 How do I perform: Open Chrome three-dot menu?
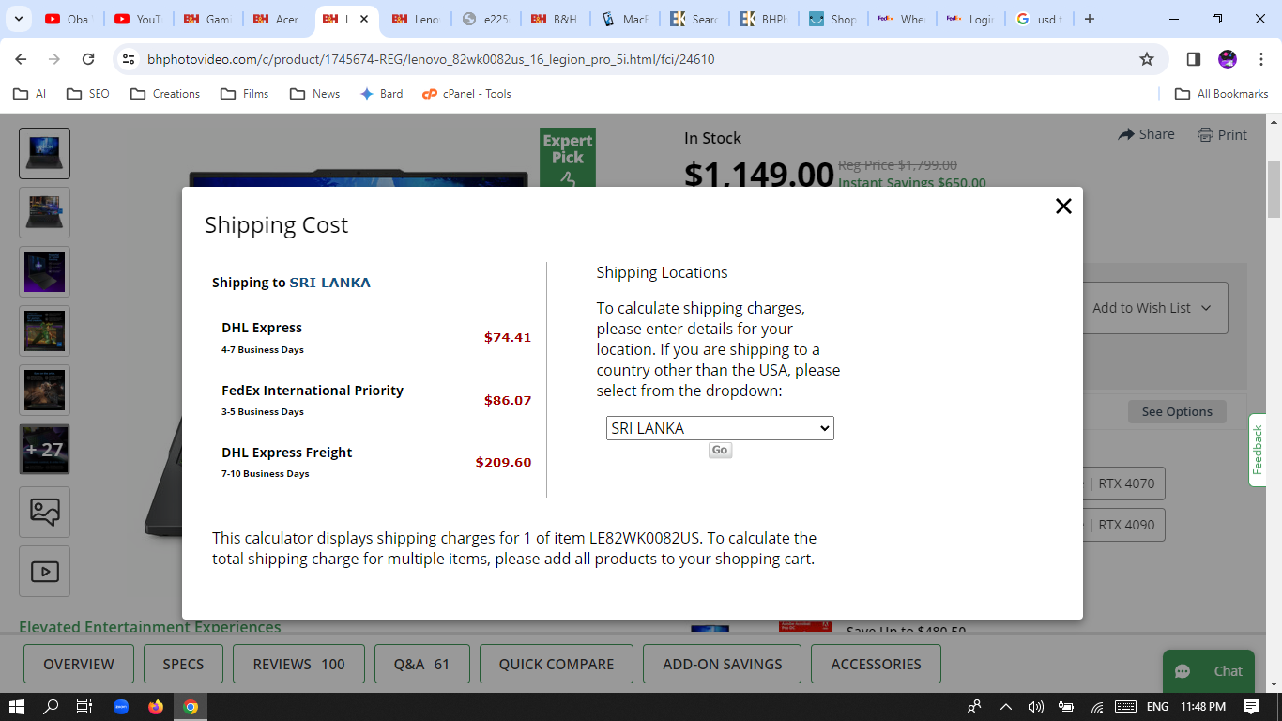tap(1260, 59)
